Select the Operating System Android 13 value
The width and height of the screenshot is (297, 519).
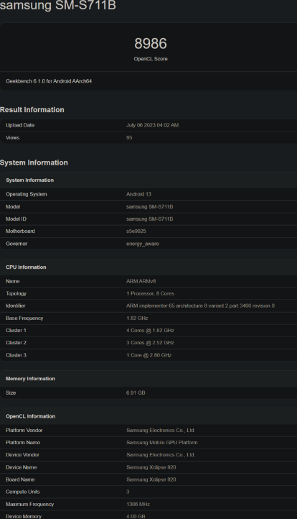pos(138,194)
